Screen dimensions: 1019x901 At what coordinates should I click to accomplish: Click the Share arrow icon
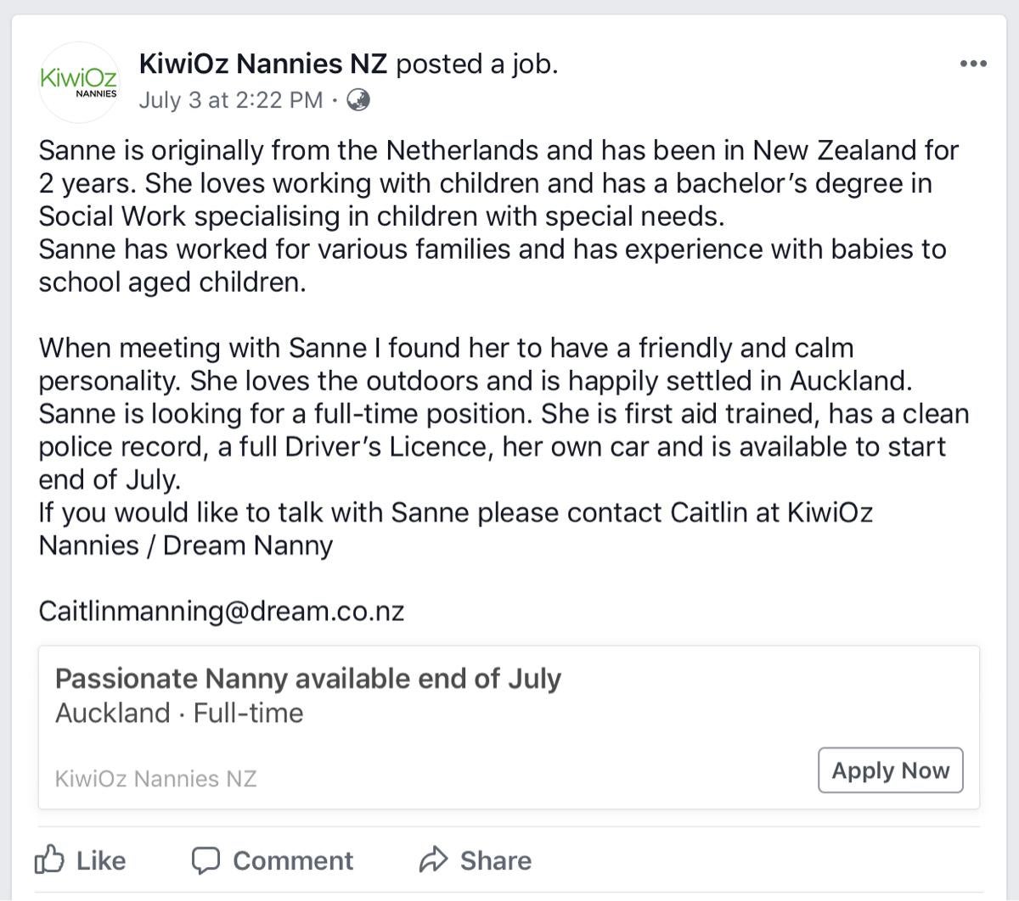433,860
